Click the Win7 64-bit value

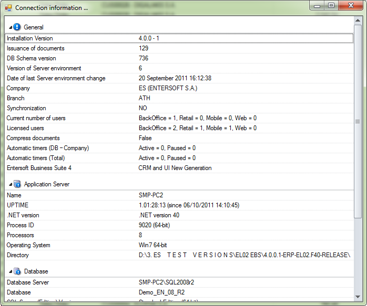pos(152,245)
